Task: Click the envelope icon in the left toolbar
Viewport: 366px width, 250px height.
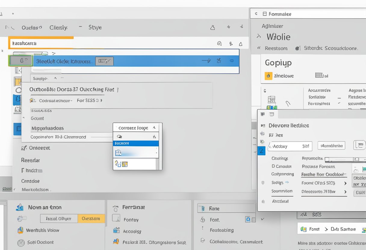Action: tap(18, 110)
